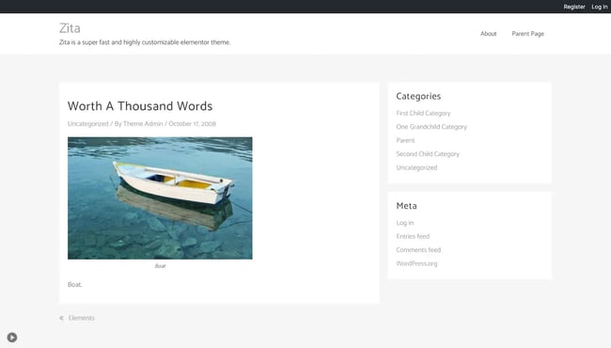Open the Parent category link
This screenshot has width=611, height=348.
pyautogui.click(x=405, y=140)
